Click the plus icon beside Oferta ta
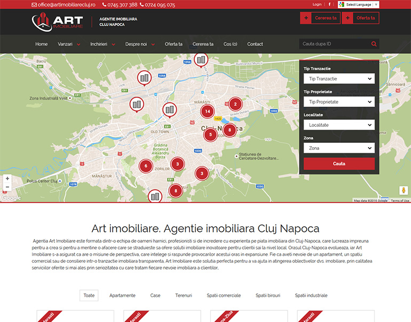411x322 pixels. pos(347,18)
